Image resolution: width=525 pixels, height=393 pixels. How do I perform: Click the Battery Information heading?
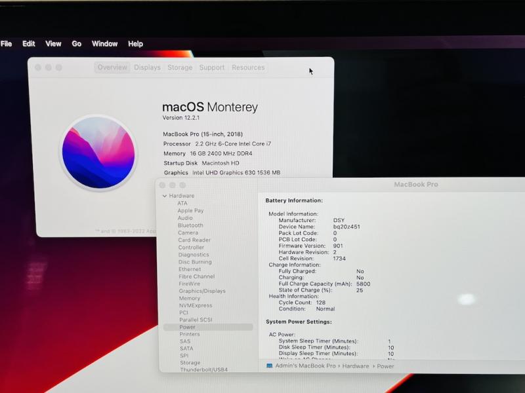click(x=294, y=200)
